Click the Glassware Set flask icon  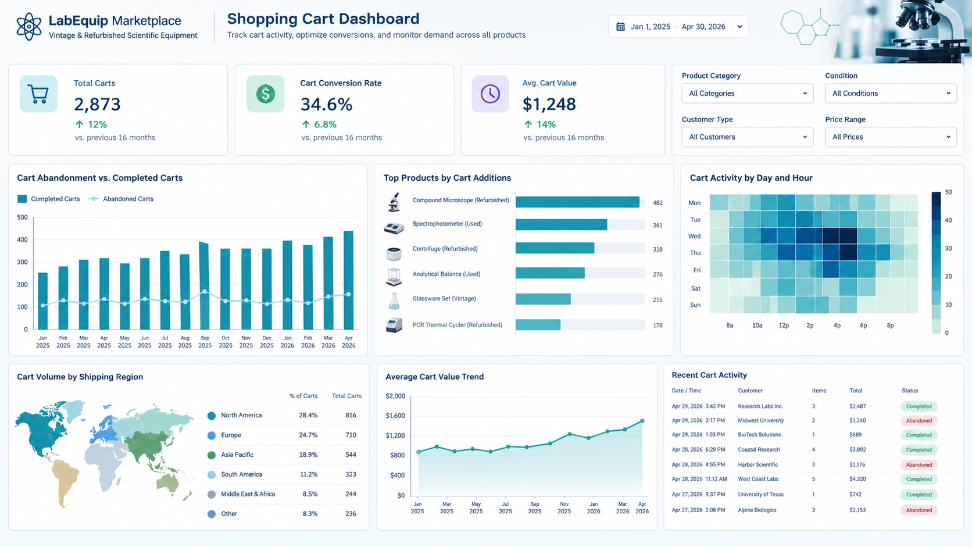point(394,301)
